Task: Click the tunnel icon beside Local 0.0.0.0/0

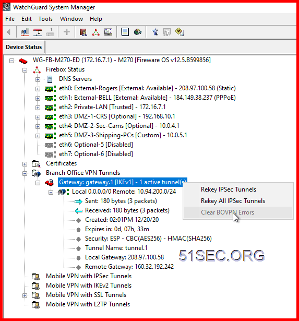Action: click(64, 192)
